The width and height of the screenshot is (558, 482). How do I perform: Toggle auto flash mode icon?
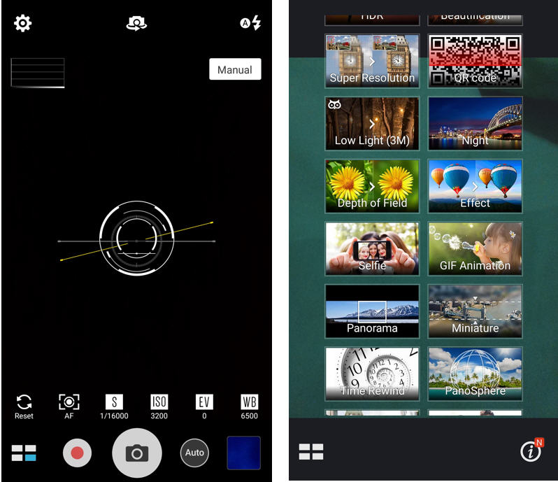(x=250, y=23)
